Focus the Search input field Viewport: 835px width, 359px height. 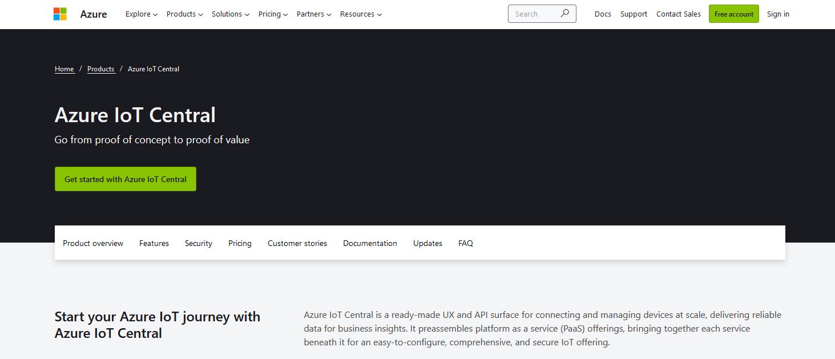point(542,14)
